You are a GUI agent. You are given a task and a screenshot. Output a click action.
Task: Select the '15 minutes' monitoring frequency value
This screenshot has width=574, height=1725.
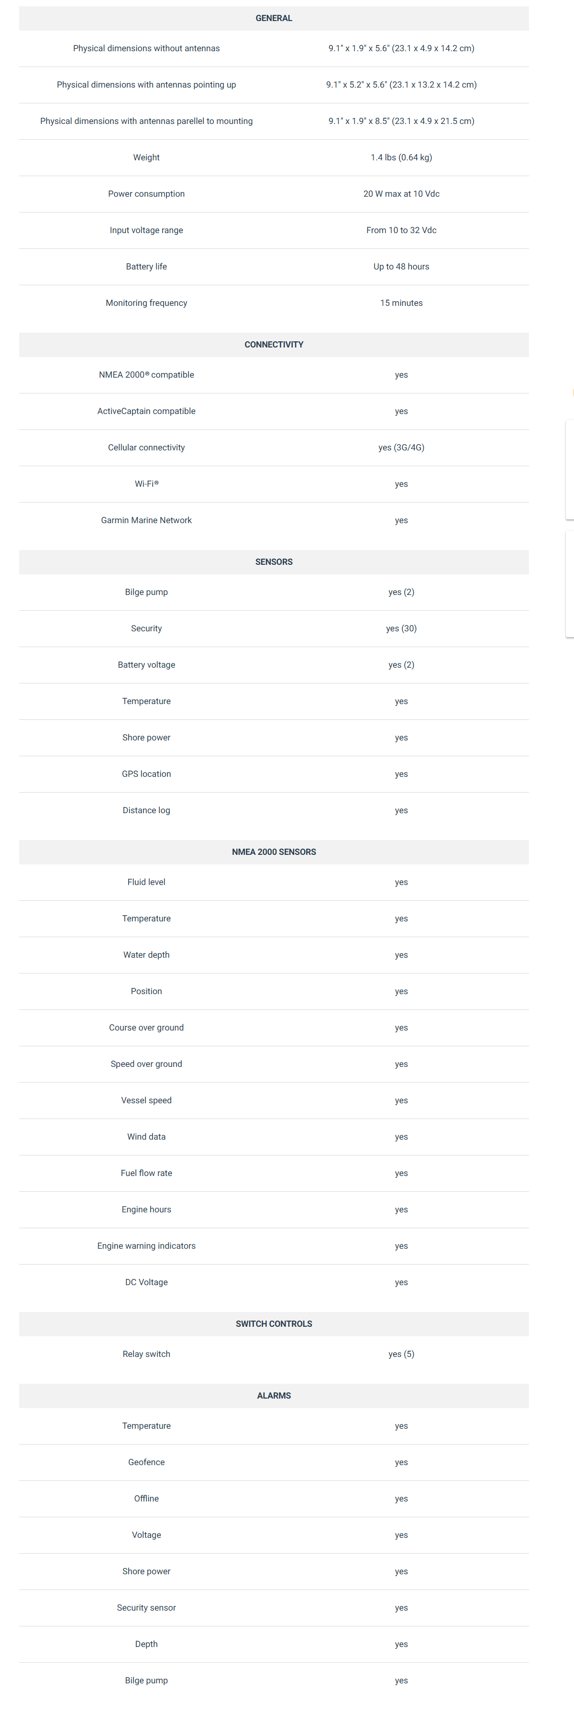(401, 302)
